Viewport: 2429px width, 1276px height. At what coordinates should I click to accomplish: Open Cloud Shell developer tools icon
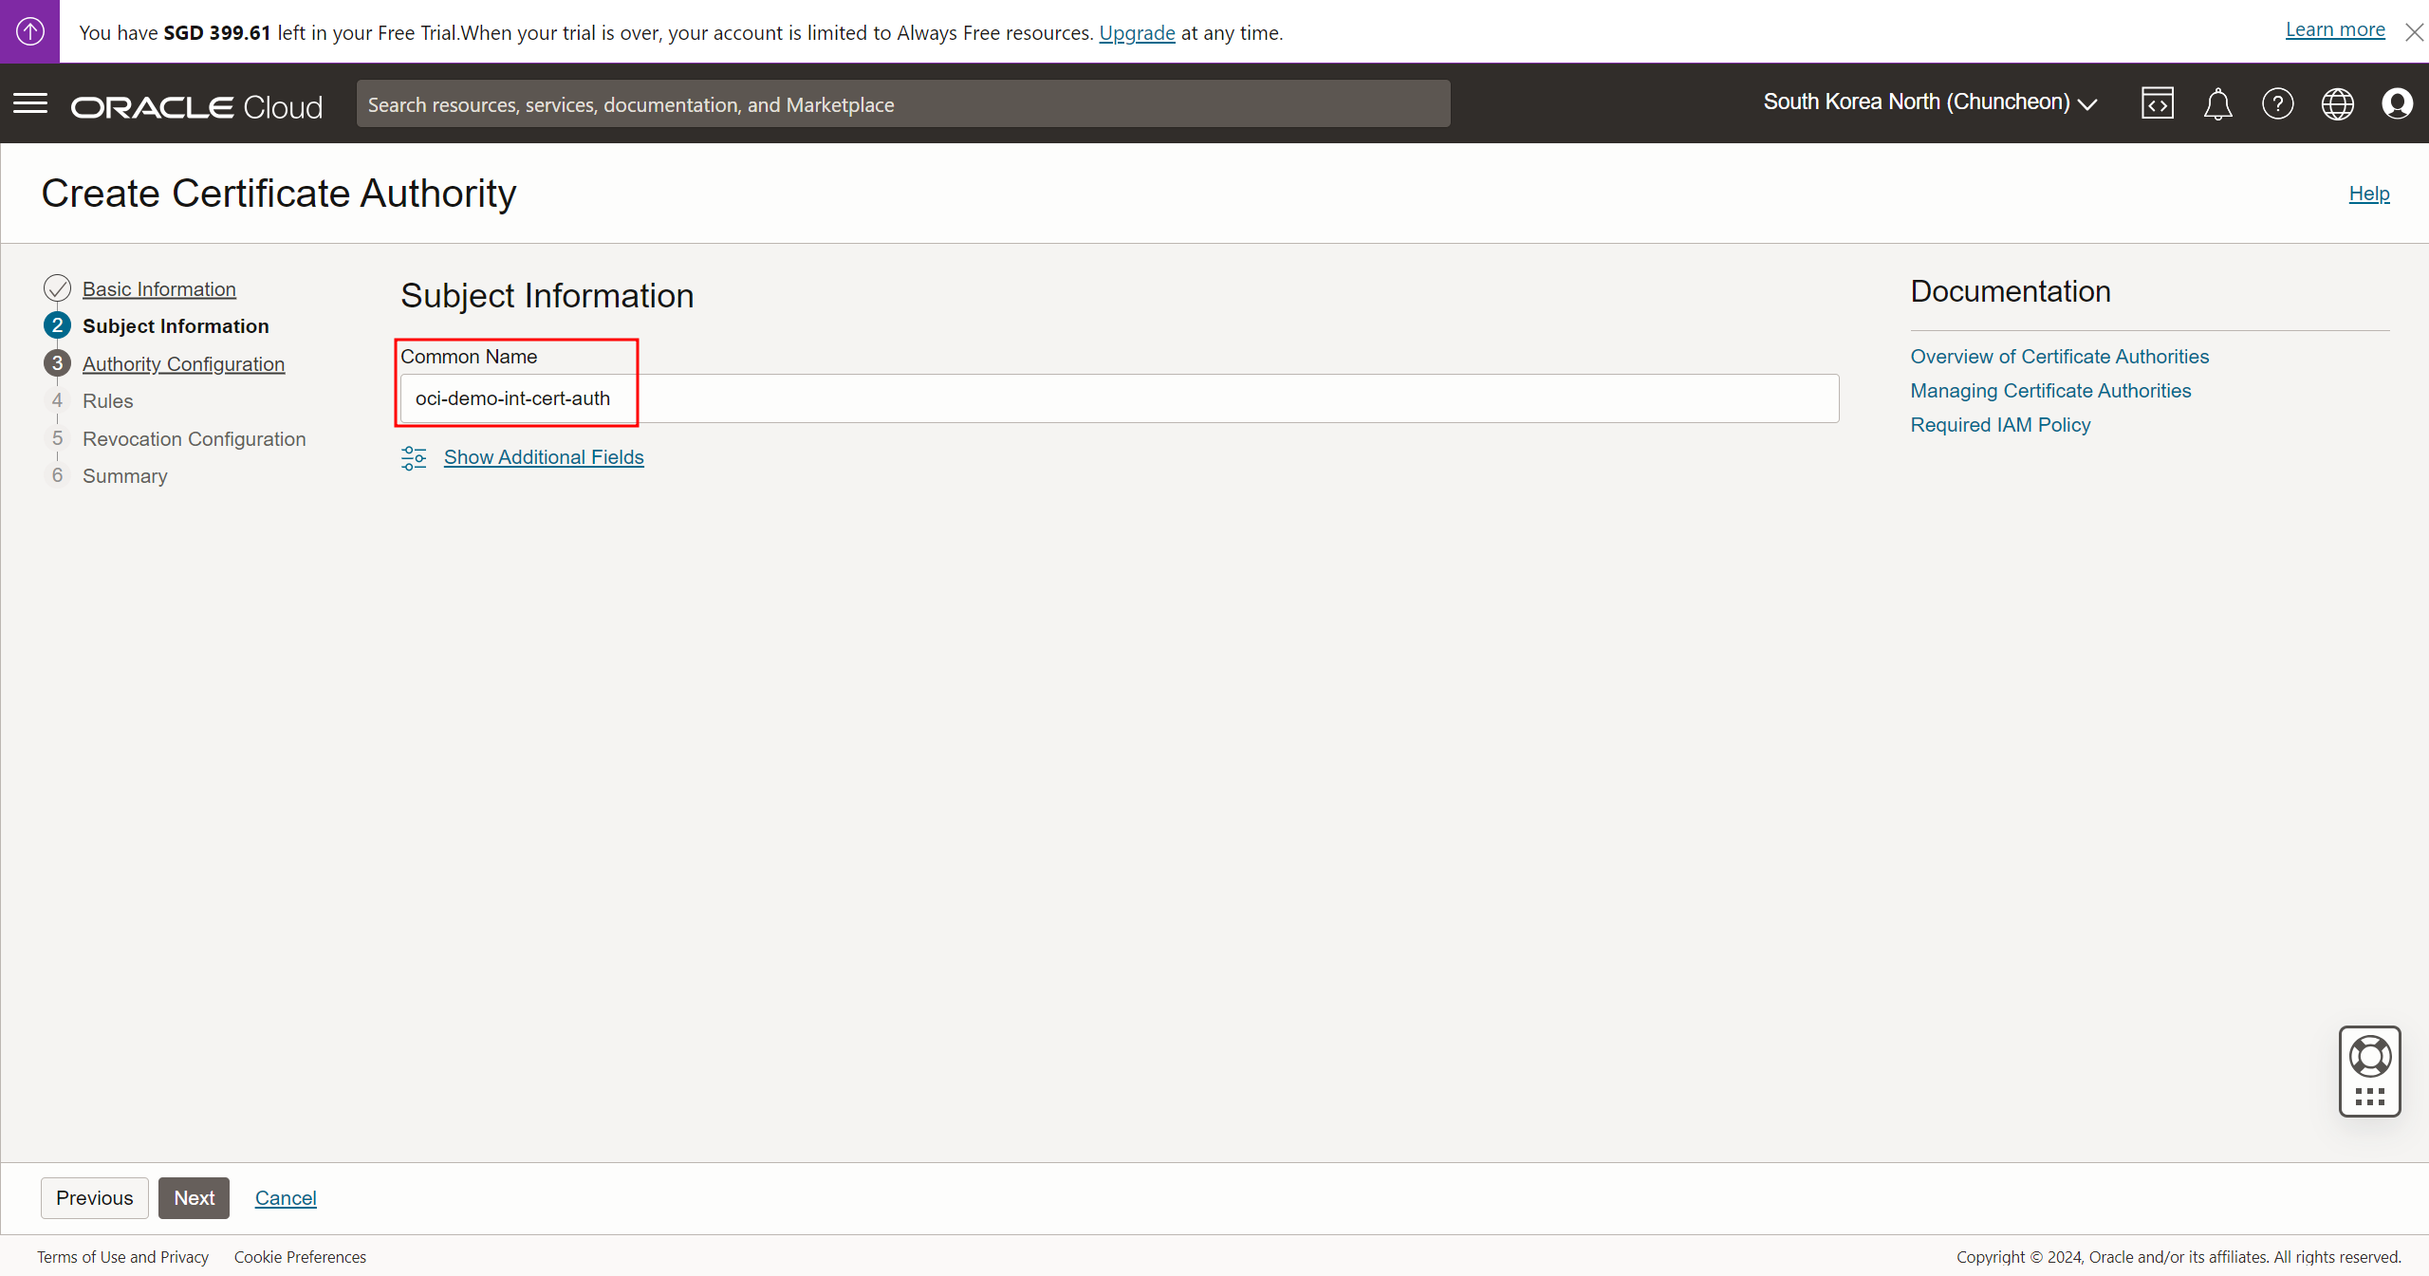pos(2157,103)
